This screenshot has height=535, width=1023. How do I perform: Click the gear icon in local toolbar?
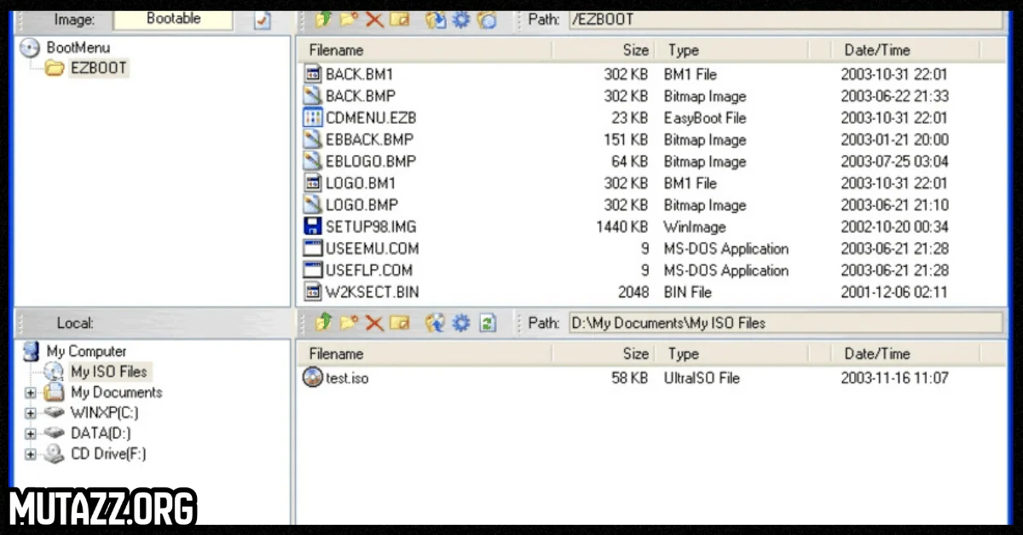(461, 323)
